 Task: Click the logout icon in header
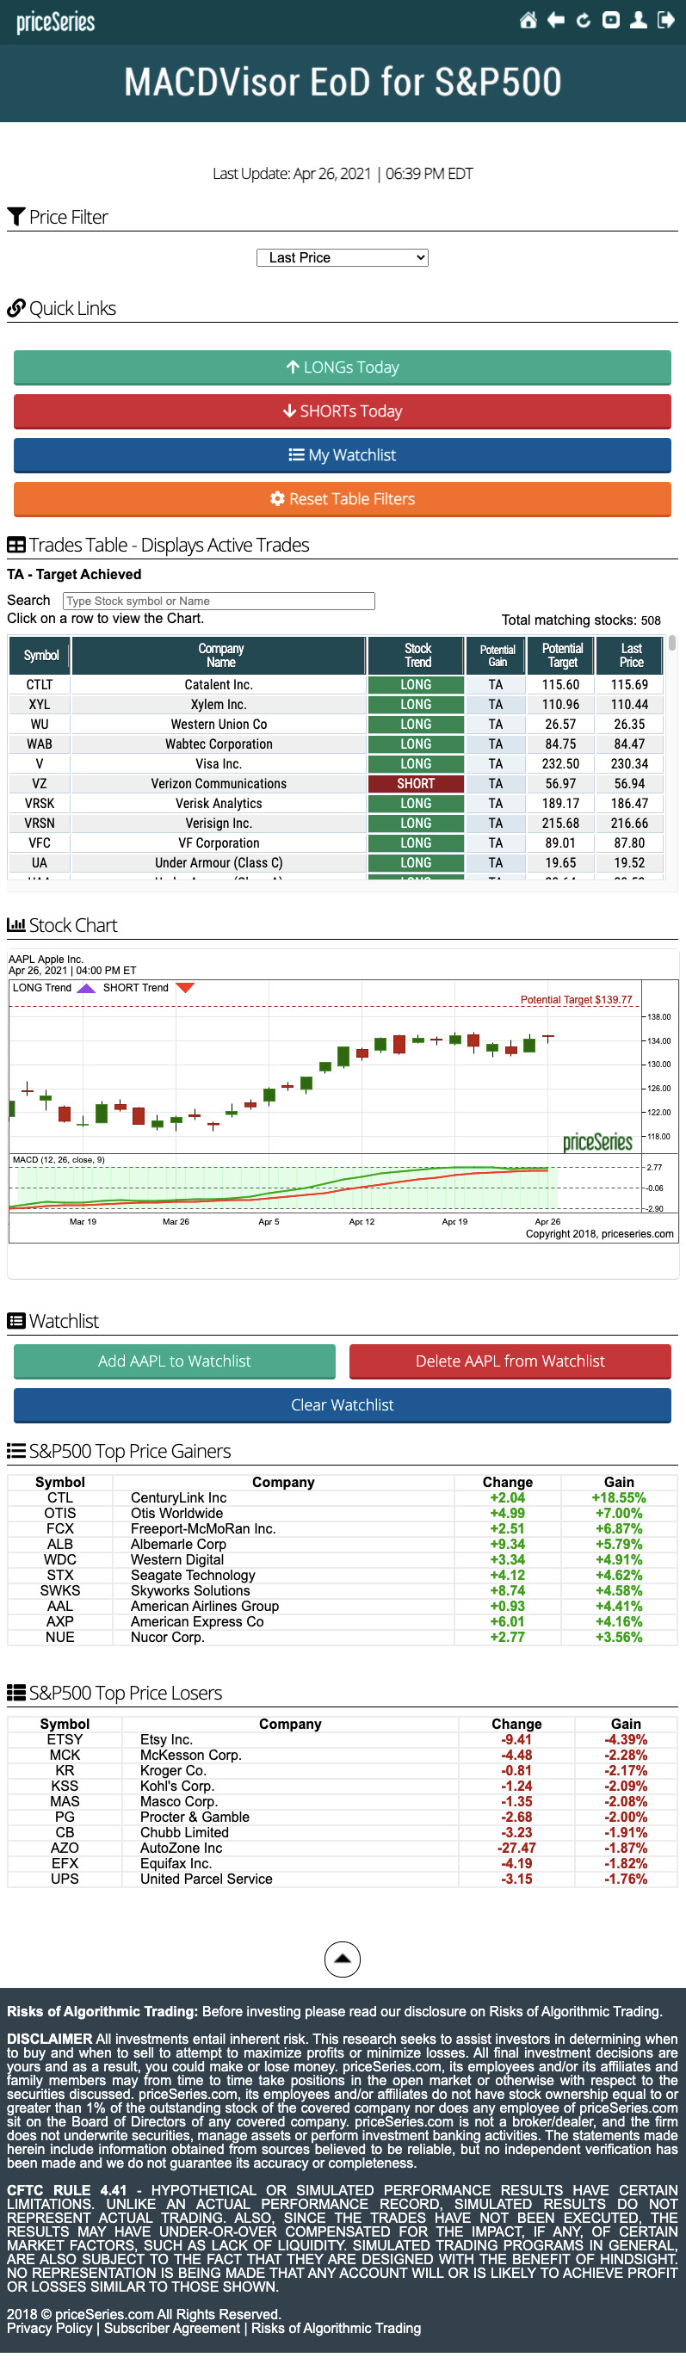coord(665,21)
